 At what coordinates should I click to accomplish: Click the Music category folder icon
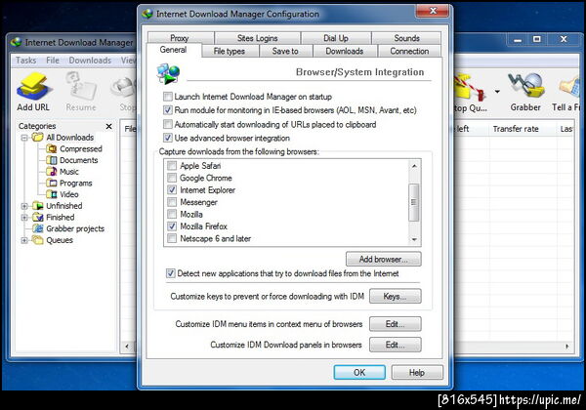pos(51,172)
